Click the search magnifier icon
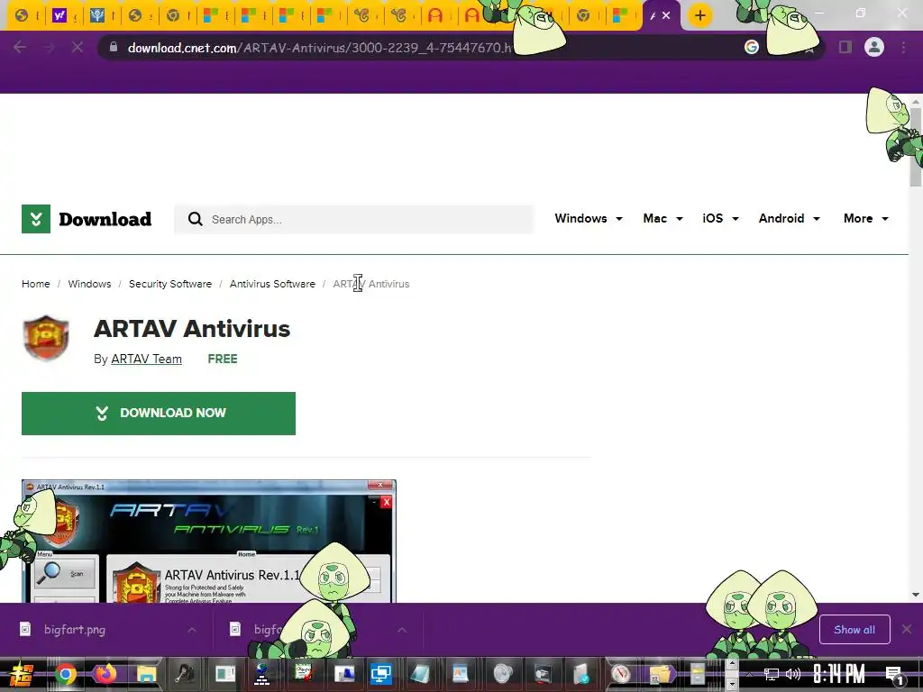Image resolution: width=923 pixels, height=692 pixels. coord(195,220)
